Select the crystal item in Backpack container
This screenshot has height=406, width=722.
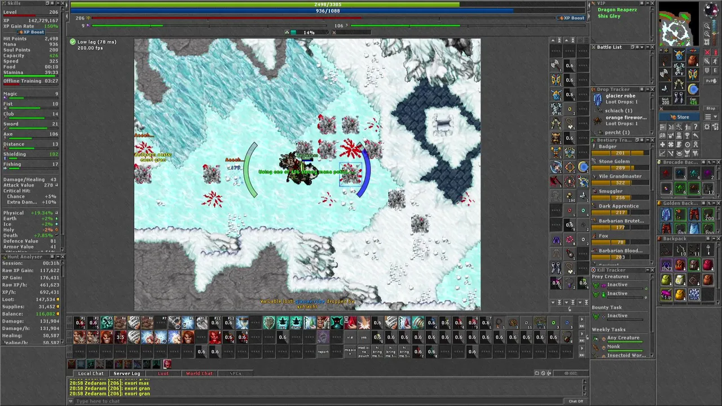(x=694, y=294)
